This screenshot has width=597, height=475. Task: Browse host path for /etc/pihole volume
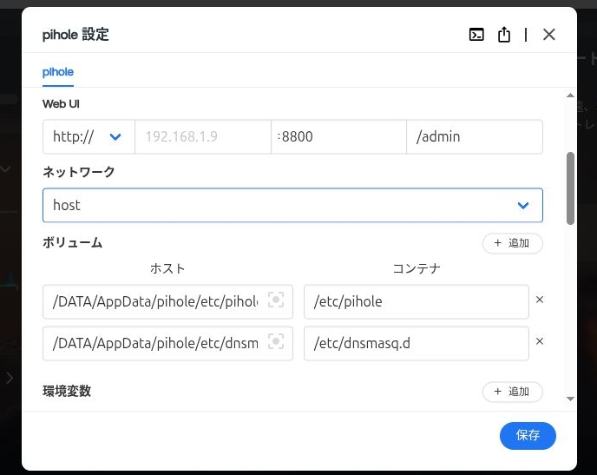276,300
